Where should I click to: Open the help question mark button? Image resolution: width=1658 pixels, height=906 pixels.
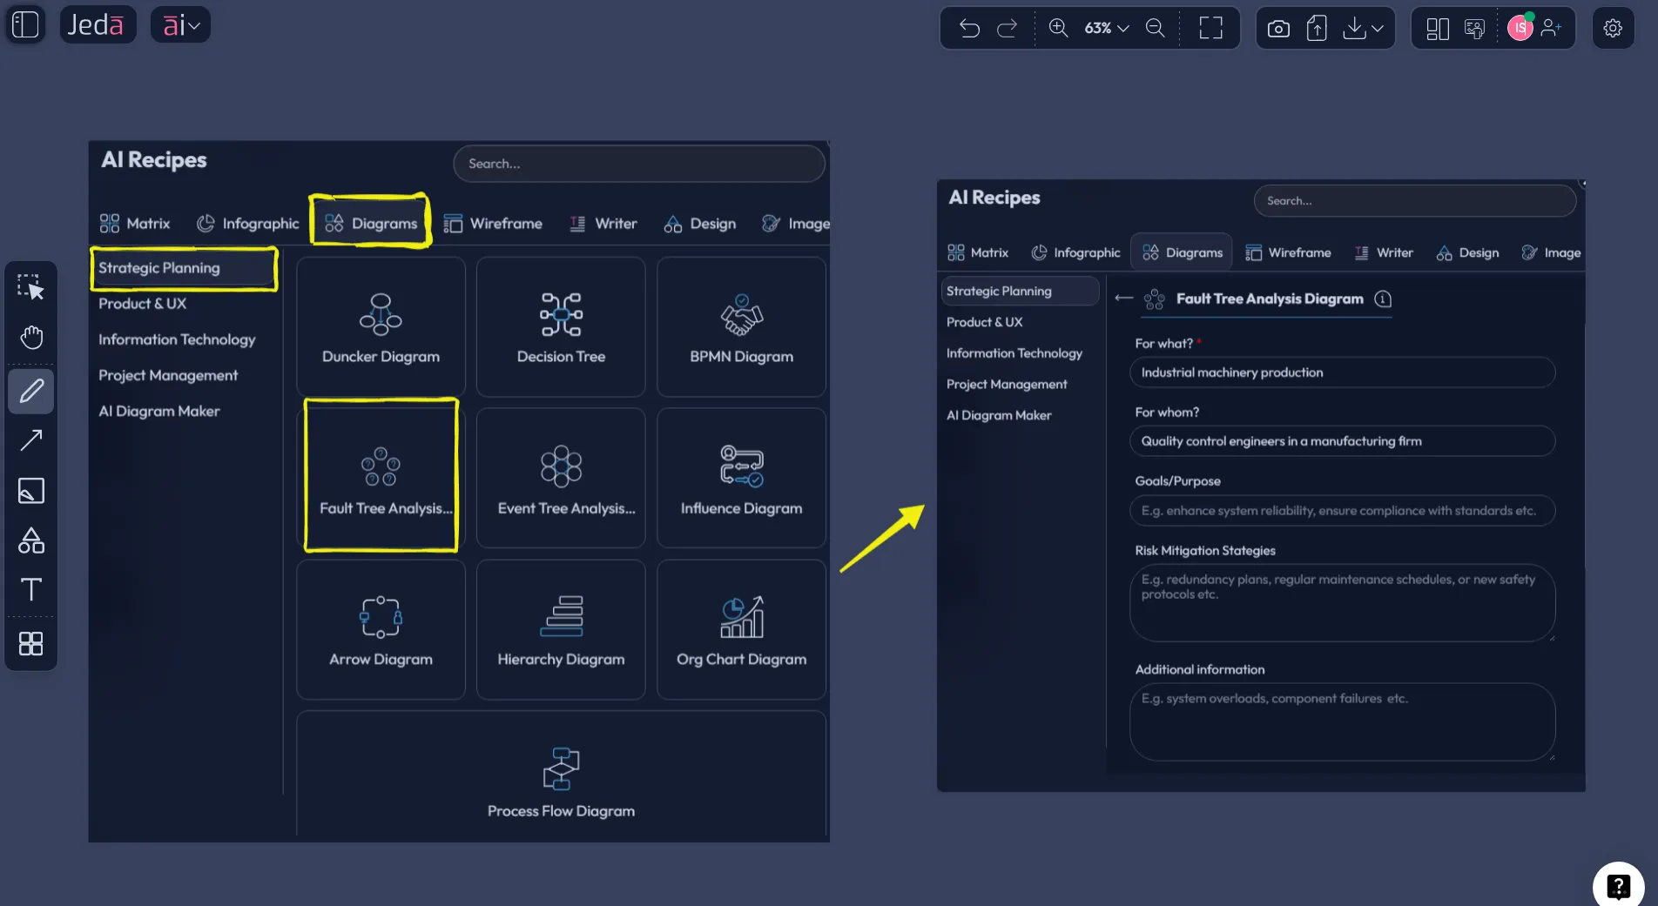click(x=1618, y=886)
